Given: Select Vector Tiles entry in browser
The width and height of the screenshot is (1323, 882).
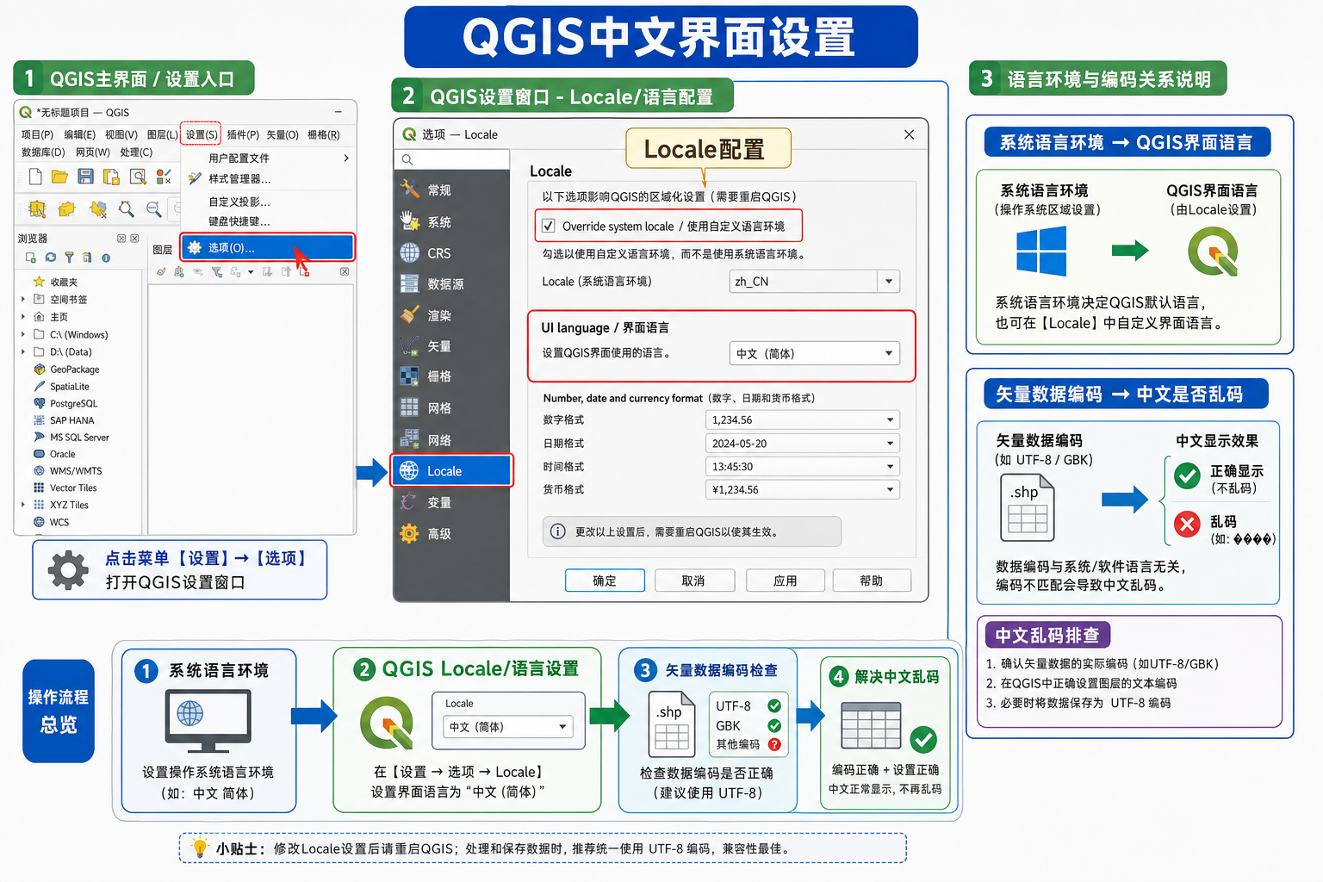Looking at the screenshot, I should click(x=65, y=488).
